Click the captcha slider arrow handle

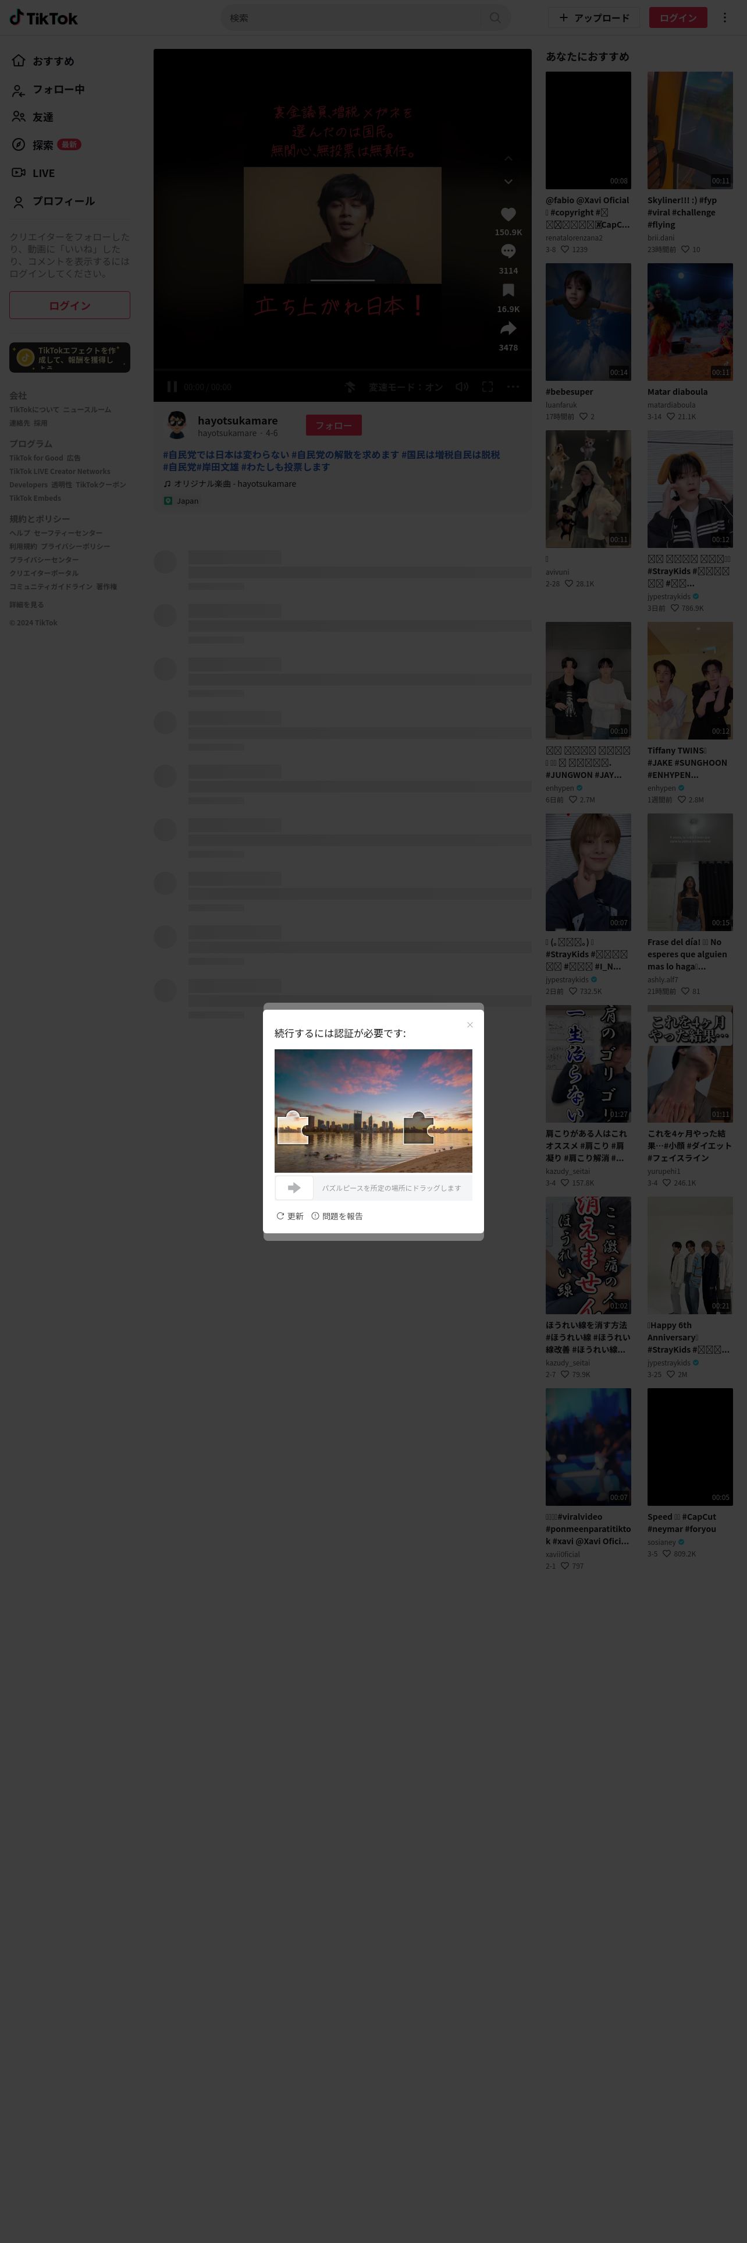[294, 1188]
